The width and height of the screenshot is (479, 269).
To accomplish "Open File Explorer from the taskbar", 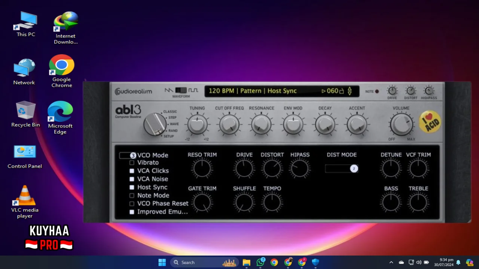I will (x=246, y=262).
